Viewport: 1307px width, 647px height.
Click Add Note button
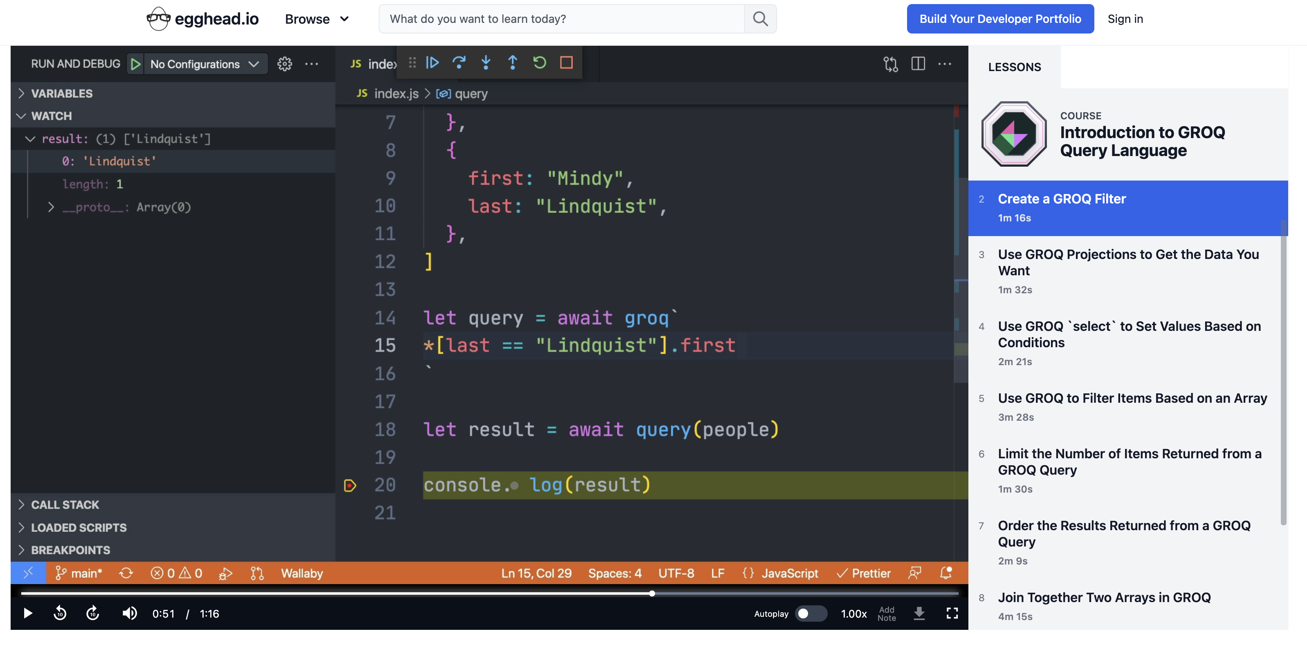[887, 614]
